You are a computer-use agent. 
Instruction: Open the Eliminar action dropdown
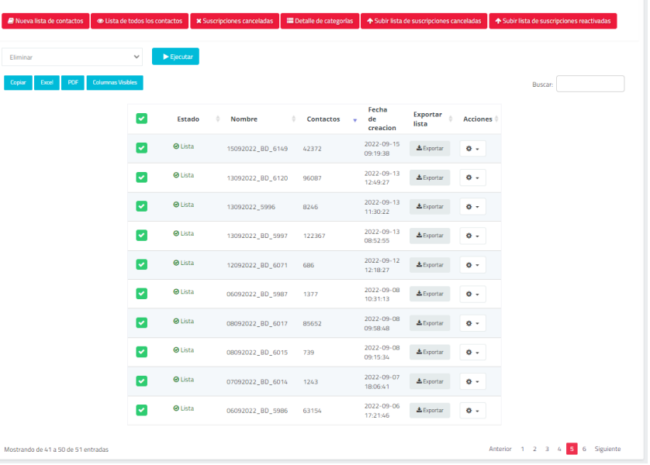click(72, 57)
